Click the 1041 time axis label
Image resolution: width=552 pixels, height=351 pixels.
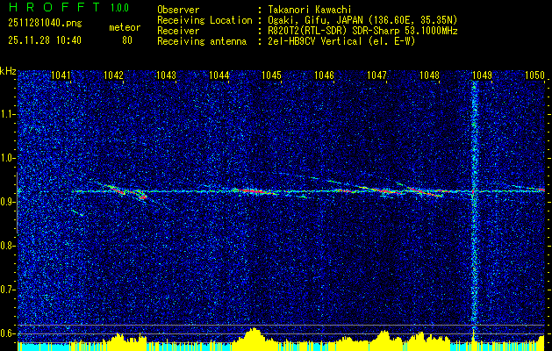point(61,75)
